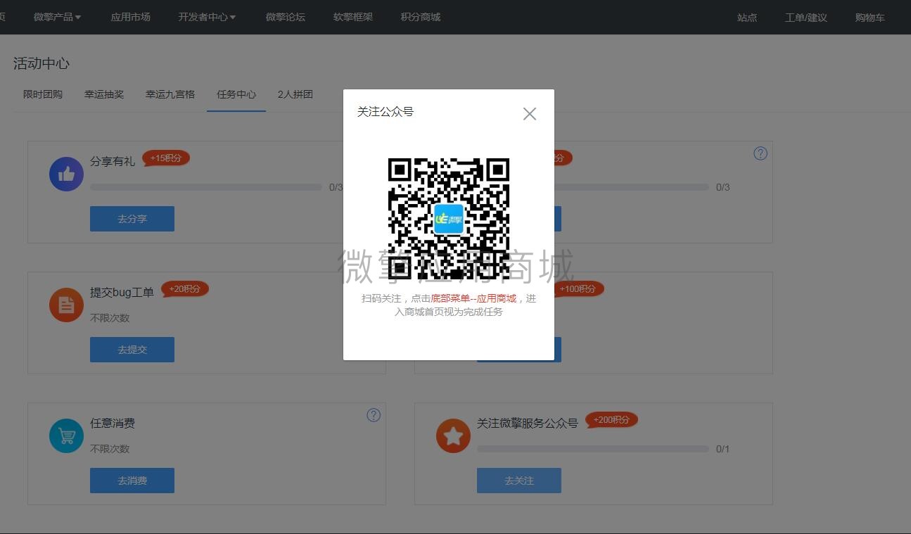Click the QR code image
The width and height of the screenshot is (911, 534).
coord(449,219)
